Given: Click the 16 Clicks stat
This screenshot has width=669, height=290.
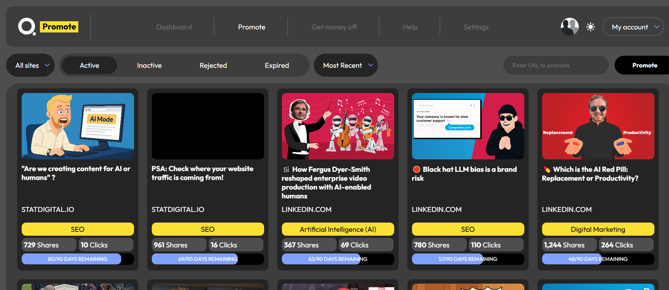Looking at the screenshot, I should [236, 245].
